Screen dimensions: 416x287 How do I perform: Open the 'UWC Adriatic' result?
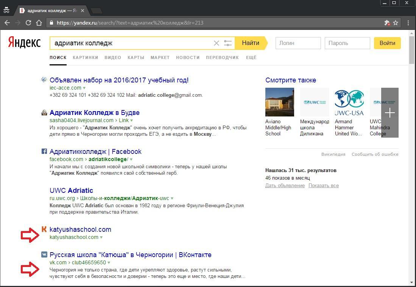click(72, 191)
